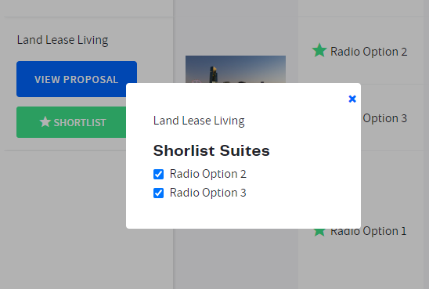Click Land Lease Living heading above VIEW PROPOSAL
429x289 pixels.
[x=63, y=40]
